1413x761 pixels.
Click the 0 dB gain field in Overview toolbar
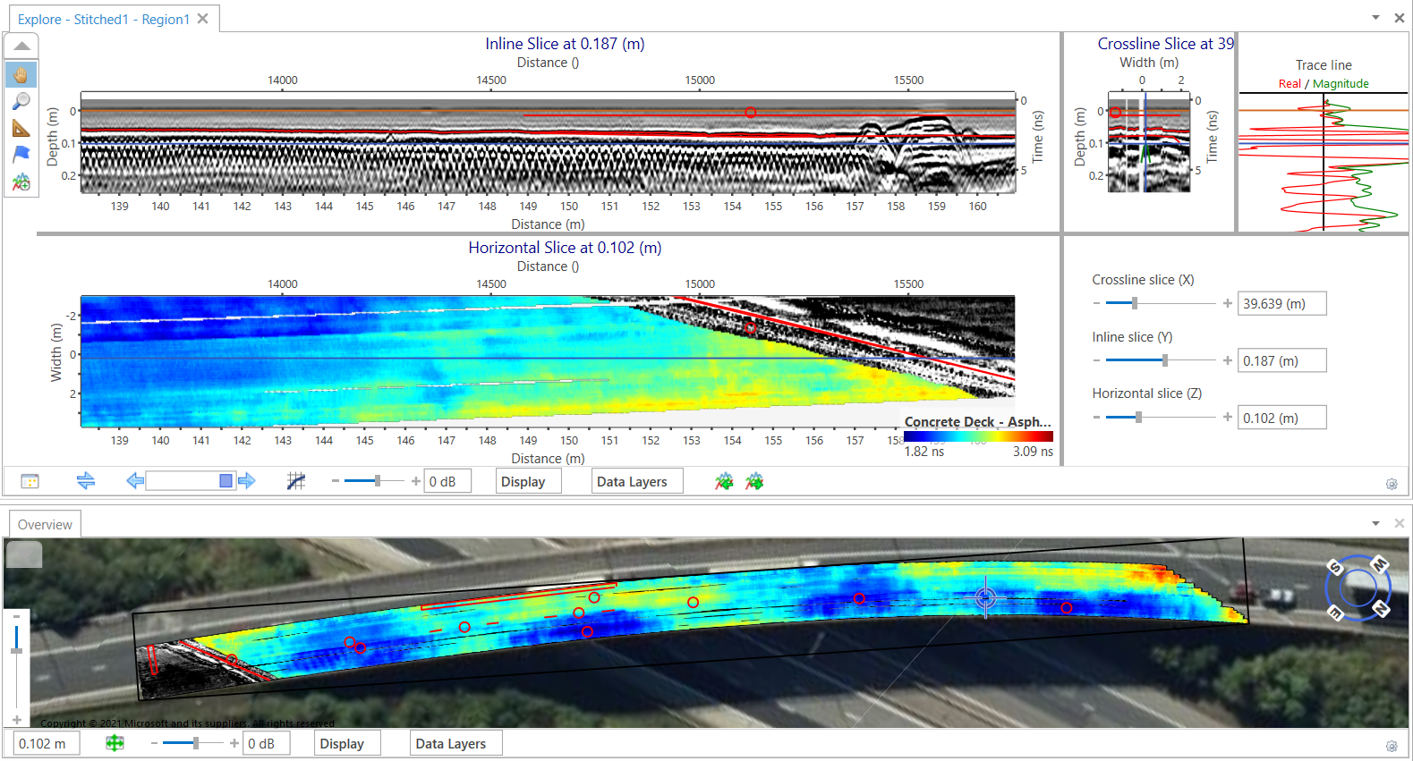(x=267, y=743)
